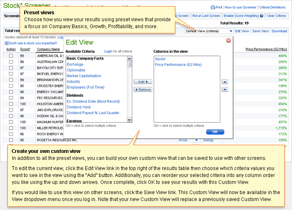Open the dropdown next to ROSE ticker
The height and width of the screenshot is (210, 292).
(196, 140)
